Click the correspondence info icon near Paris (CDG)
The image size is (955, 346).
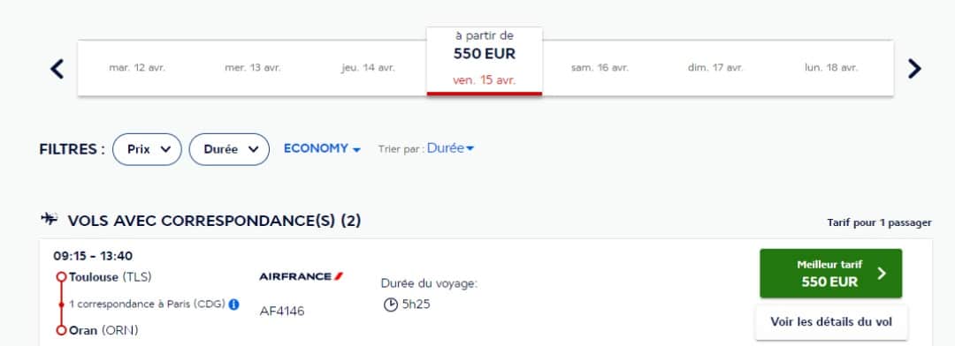[x=233, y=304]
